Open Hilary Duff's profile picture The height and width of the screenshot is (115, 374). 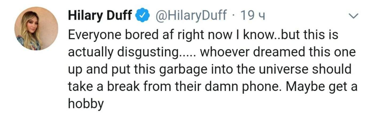click(36, 28)
